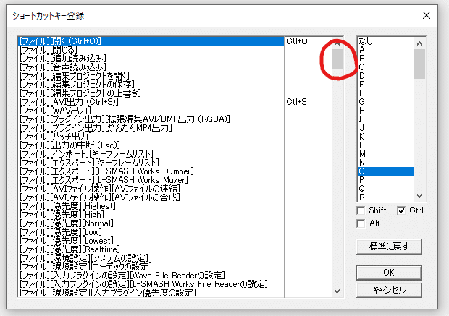Select key G in the key list
Screen dimensions: 449x316
tap(386, 102)
